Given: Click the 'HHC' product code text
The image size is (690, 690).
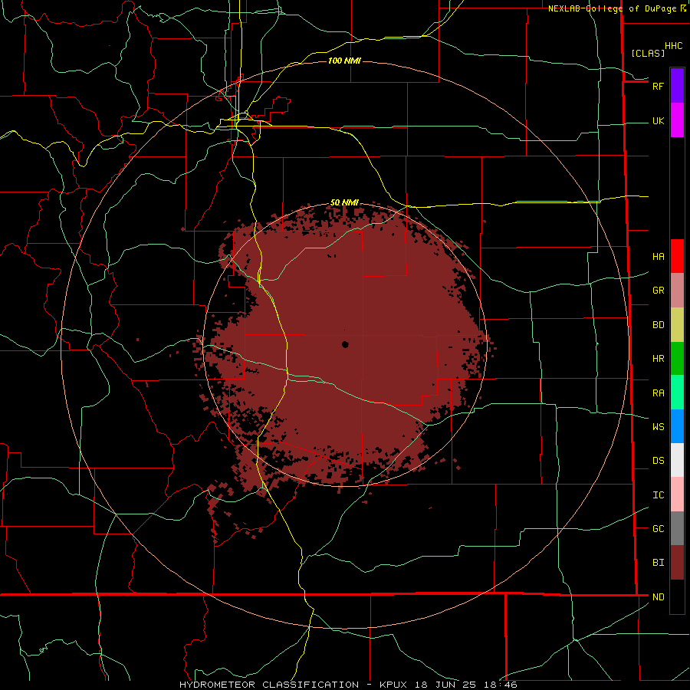Looking at the screenshot, I should [673, 46].
